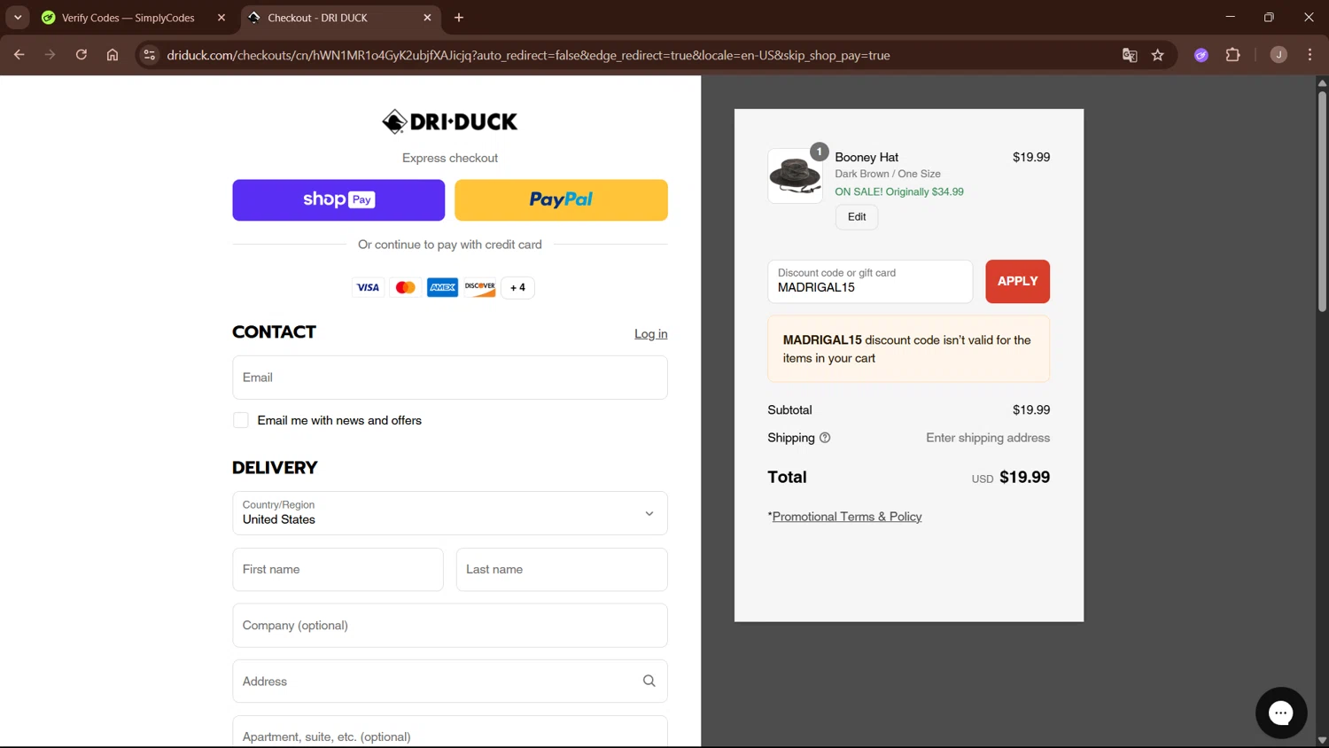1329x748 pixels.
Task: Open site information icon in address bar
Action: [x=150, y=55]
